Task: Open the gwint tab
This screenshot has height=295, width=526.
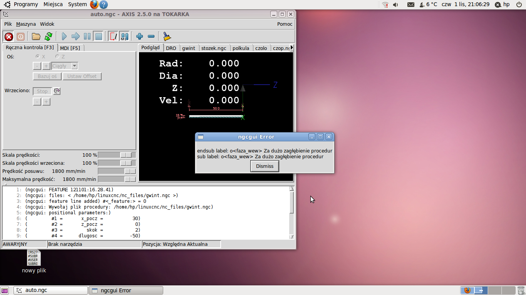Action: [x=189, y=48]
